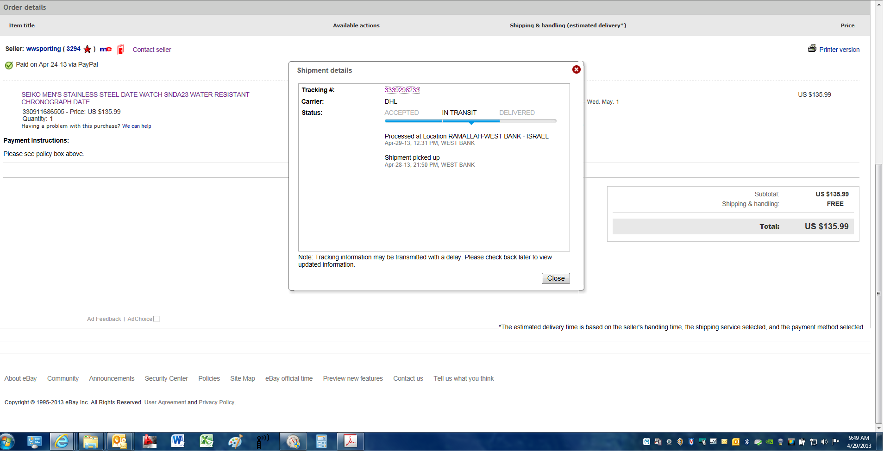
Task: Close the Shipment details popup with red X
Action: [576, 69]
